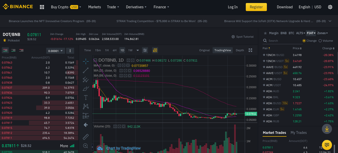338x153 pixels.
Task: Open the Finance dropdown menu
Action: [161, 7]
